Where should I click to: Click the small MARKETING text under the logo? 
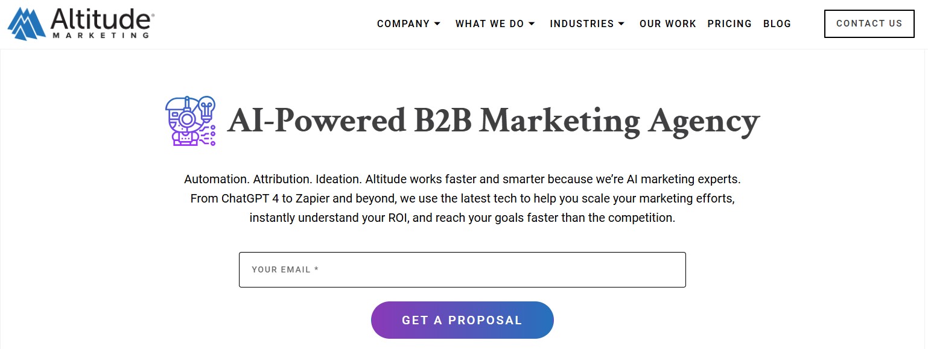pyautogui.click(x=101, y=35)
